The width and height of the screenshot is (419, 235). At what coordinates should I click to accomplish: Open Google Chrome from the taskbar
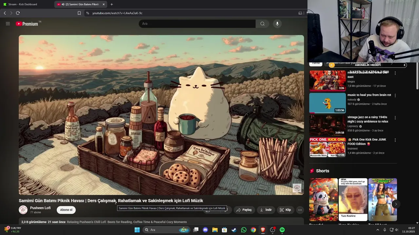pyautogui.click(x=253, y=230)
